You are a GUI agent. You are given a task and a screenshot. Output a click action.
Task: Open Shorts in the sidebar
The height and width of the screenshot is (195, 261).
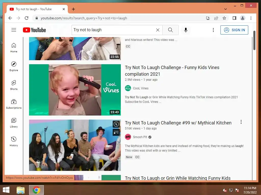14,85
